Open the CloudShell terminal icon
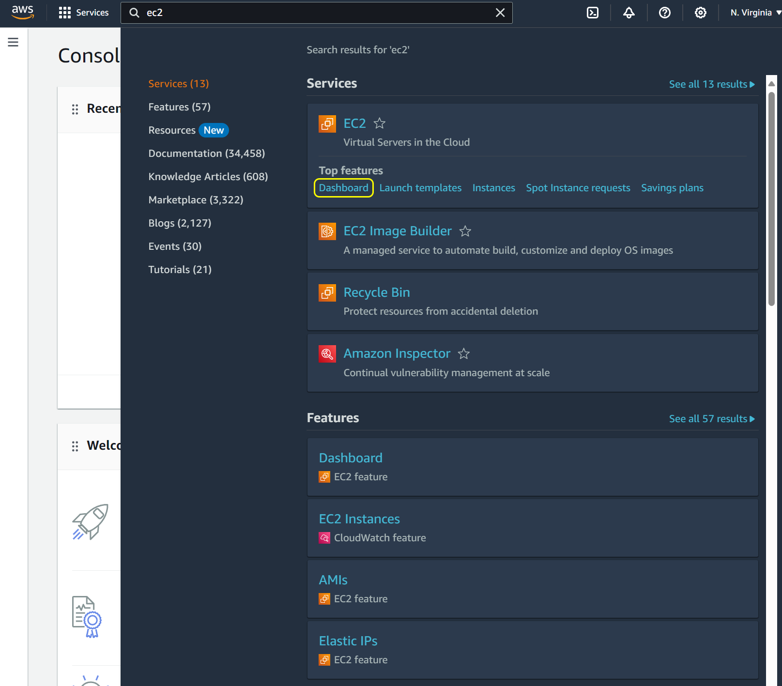This screenshot has width=782, height=686. (x=593, y=13)
